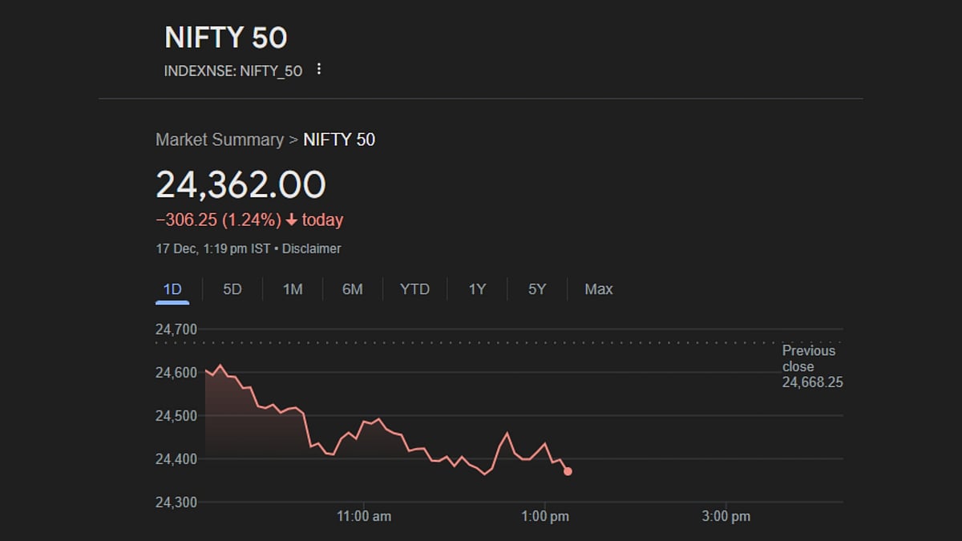Click the Previous close label

pos(809,358)
